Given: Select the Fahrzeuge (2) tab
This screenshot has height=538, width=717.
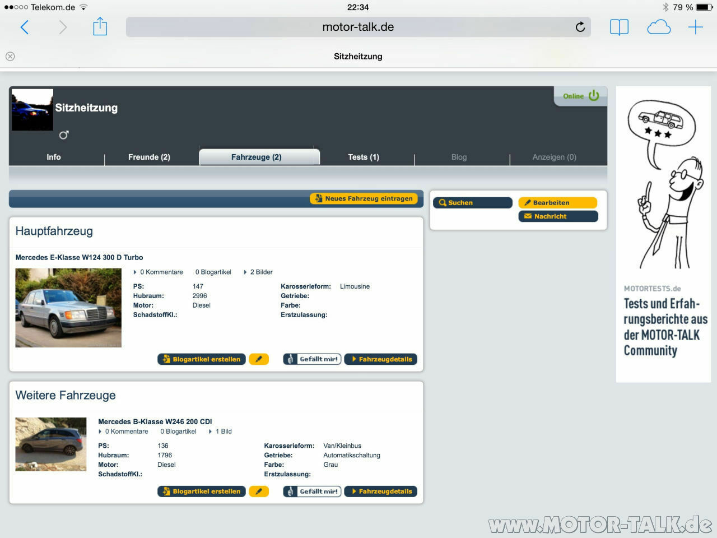Looking at the screenshot, I should [259, 157].
